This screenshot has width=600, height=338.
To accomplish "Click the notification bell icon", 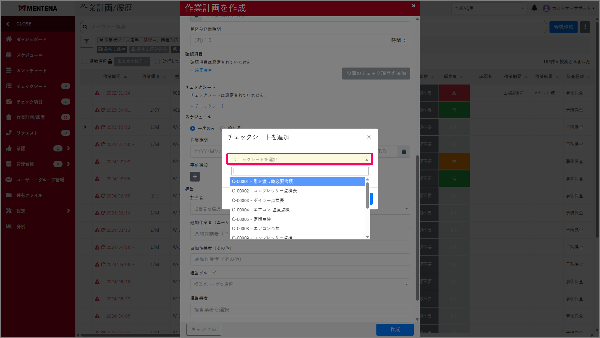I will pos(534,8).
